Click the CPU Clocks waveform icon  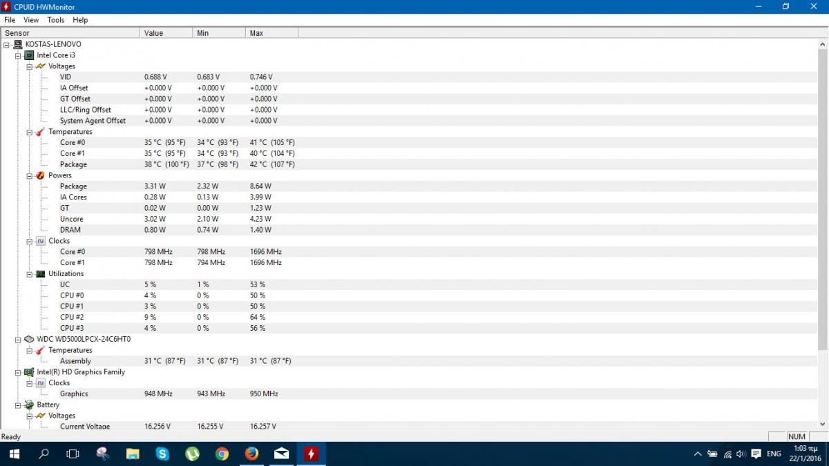coord(41,241)
